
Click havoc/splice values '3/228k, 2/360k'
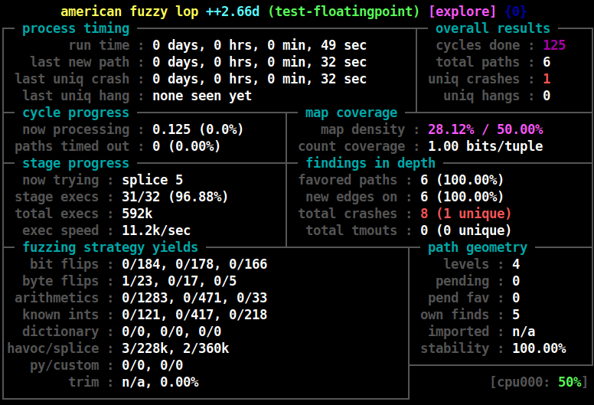click(175, 348)
